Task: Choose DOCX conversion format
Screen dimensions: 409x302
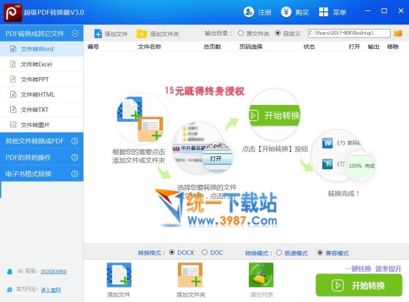Action: (172, 252)
